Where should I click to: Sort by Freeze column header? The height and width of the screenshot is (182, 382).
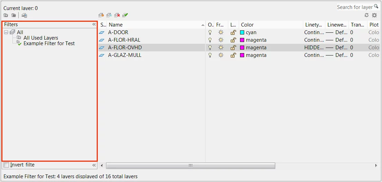click(221, 25)
